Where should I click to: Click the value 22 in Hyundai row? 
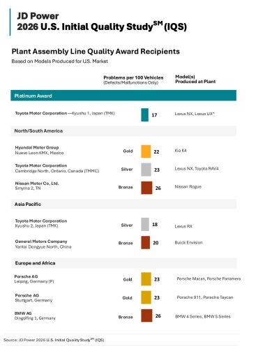(x=156, y=151)
